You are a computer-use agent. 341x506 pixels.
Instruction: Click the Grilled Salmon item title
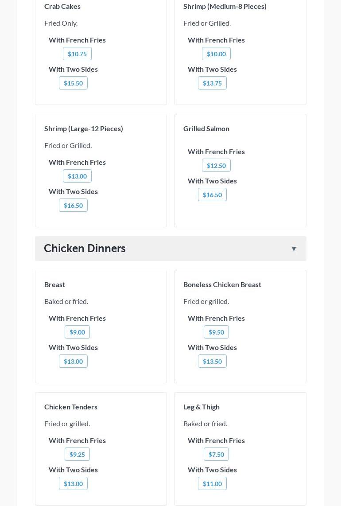[206, 128]
